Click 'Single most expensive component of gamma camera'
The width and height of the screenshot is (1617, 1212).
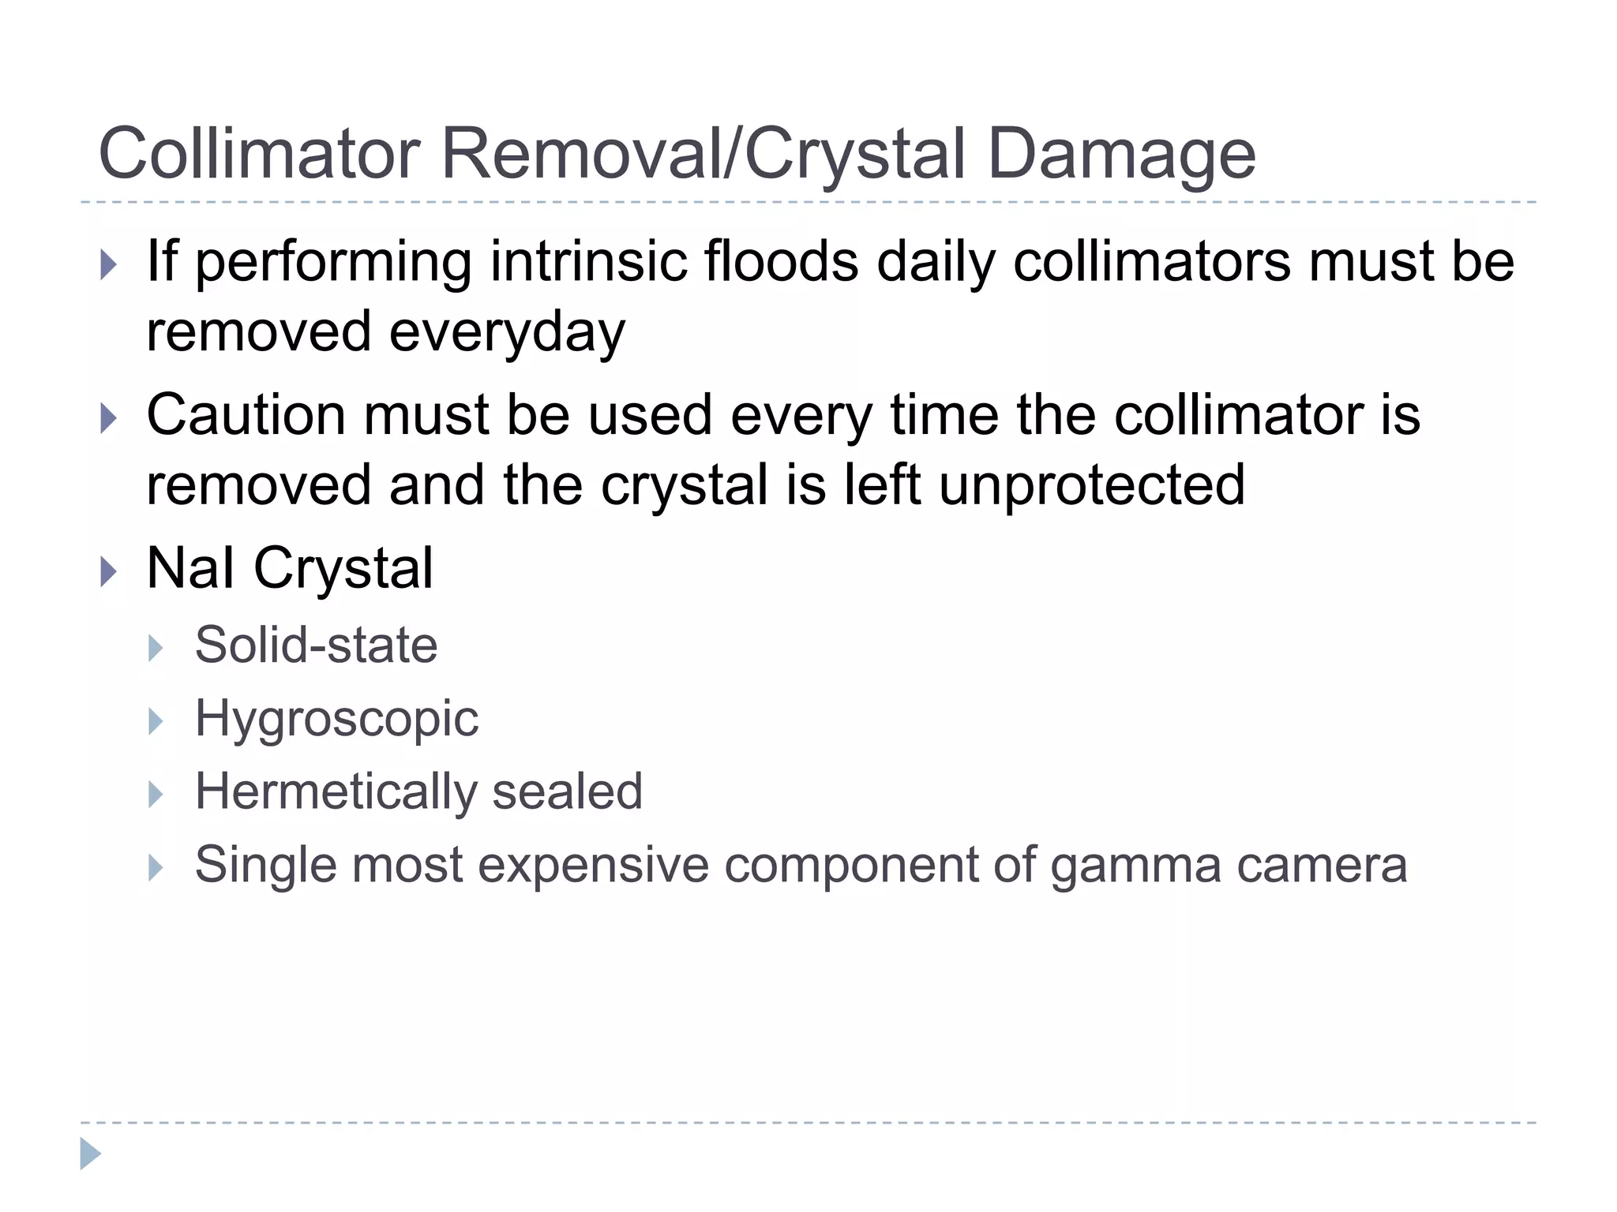[801, 865]
